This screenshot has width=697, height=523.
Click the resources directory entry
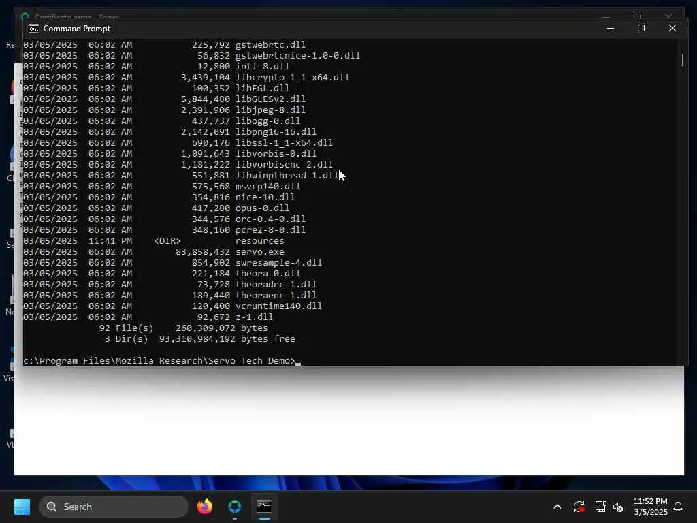click(x=260, y=241)
